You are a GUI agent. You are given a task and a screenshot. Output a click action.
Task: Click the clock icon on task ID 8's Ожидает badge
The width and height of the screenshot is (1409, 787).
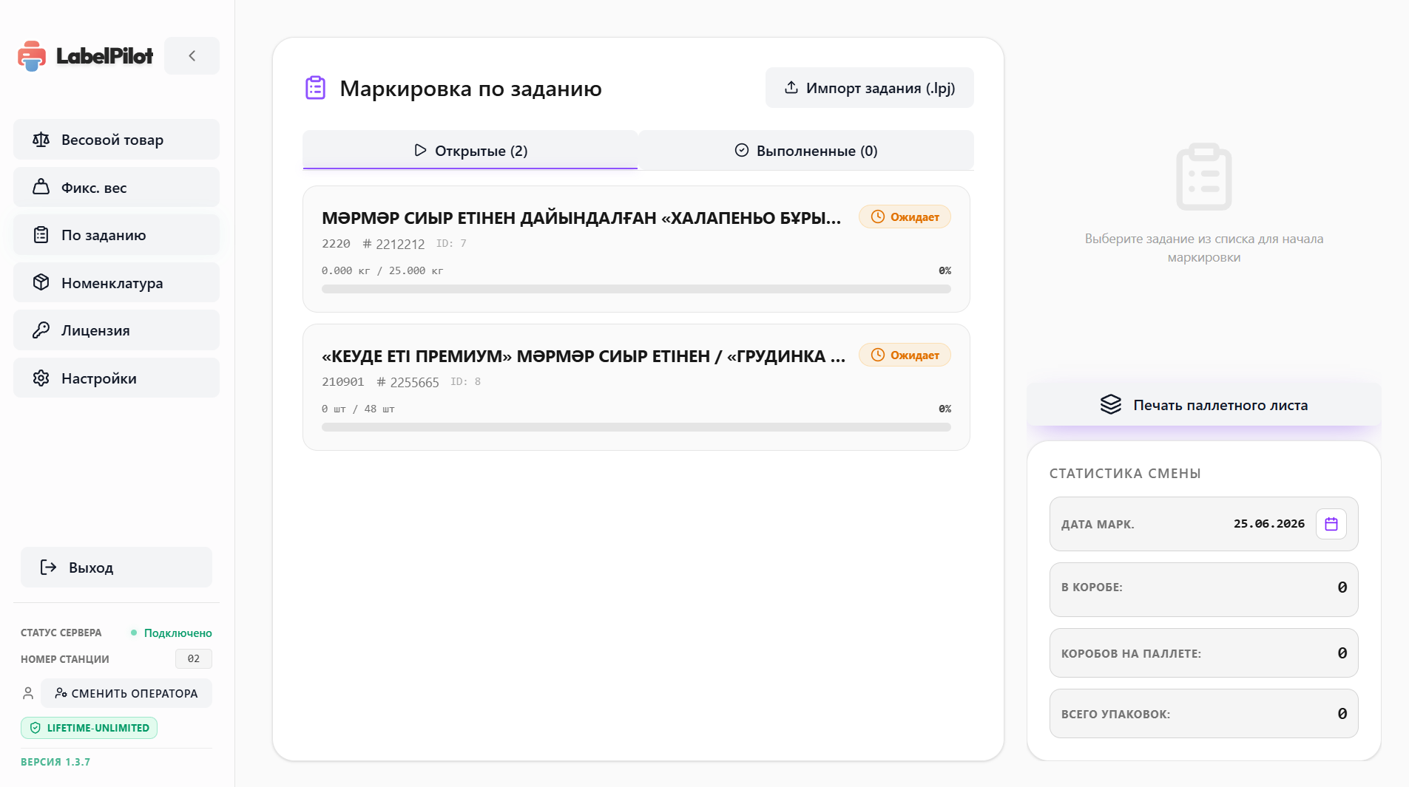tap(878, 355)
